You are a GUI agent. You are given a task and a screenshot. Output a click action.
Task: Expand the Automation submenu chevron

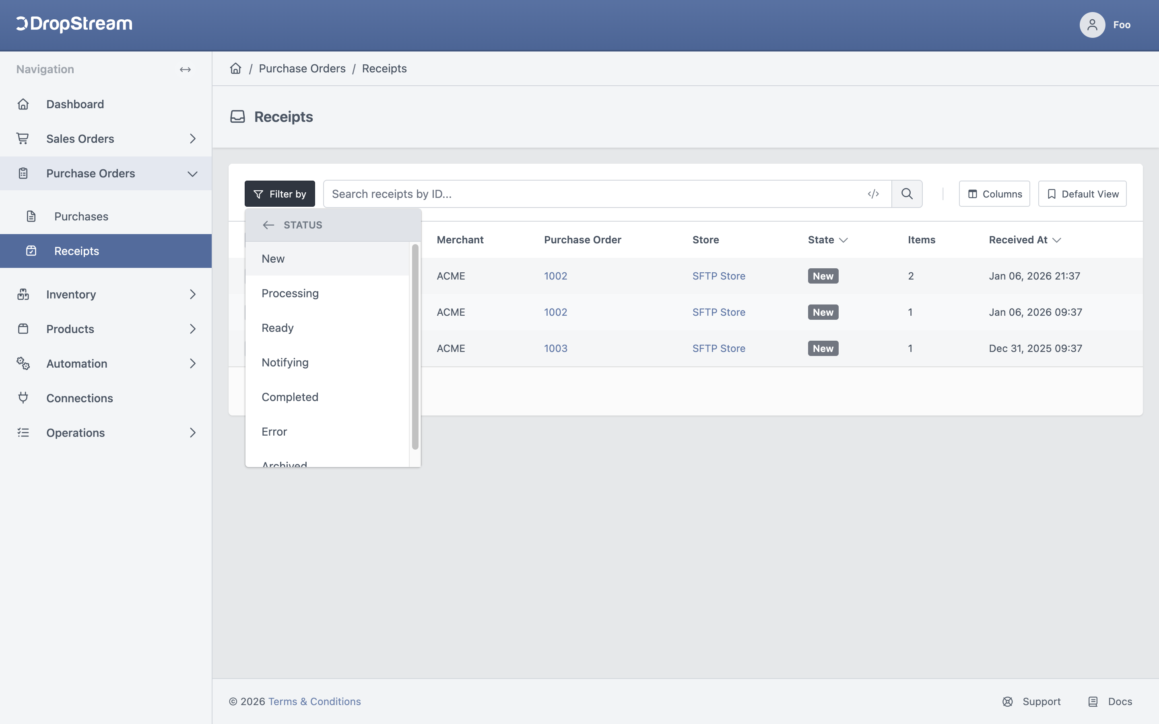click(x=192, y=364)
